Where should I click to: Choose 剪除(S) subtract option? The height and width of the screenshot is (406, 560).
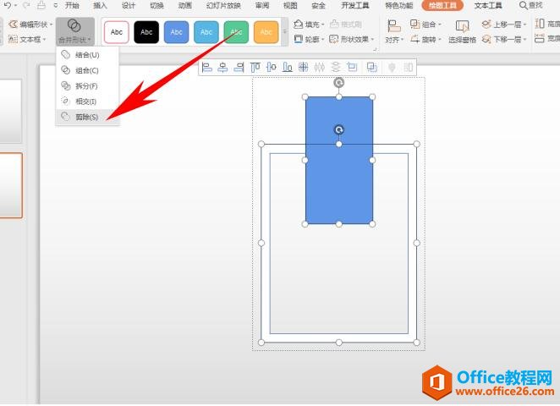86,117
